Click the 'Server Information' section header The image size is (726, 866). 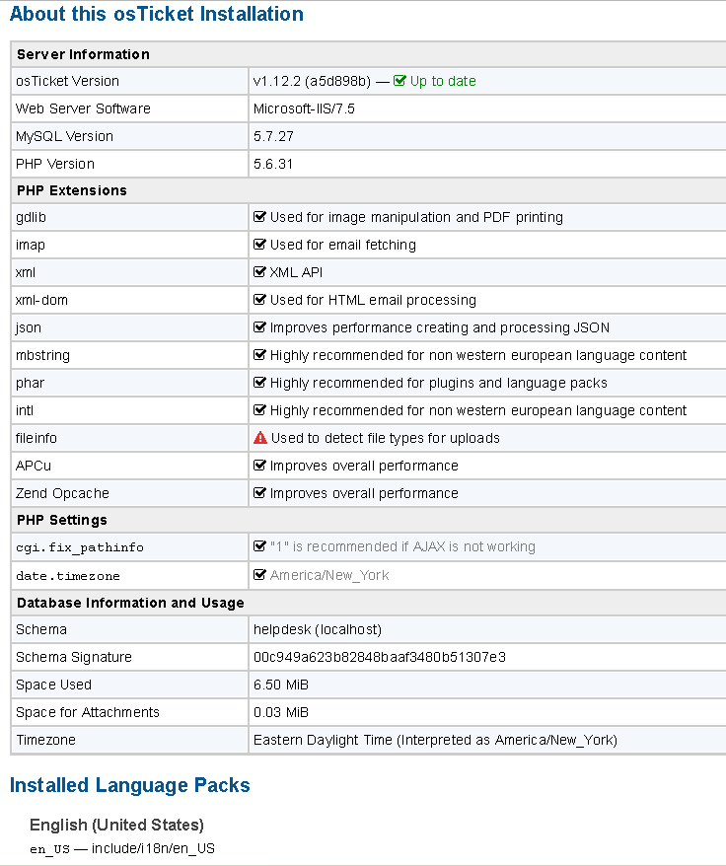click(83, 54)
